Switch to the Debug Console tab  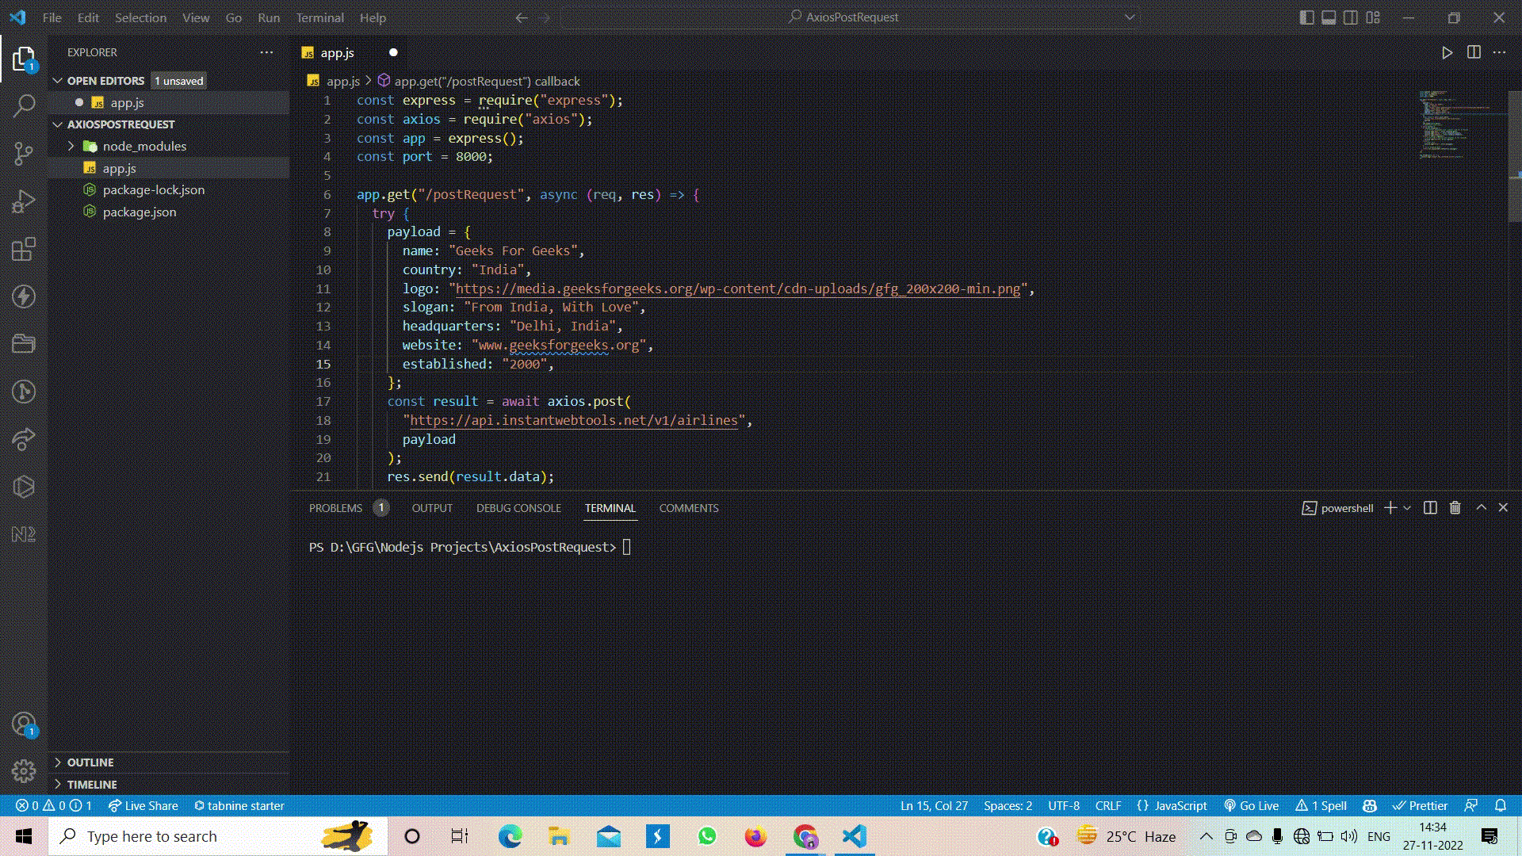[518, 508]
